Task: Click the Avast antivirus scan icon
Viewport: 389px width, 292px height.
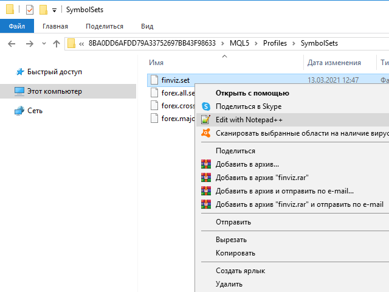Action: [x=205, y=133]
